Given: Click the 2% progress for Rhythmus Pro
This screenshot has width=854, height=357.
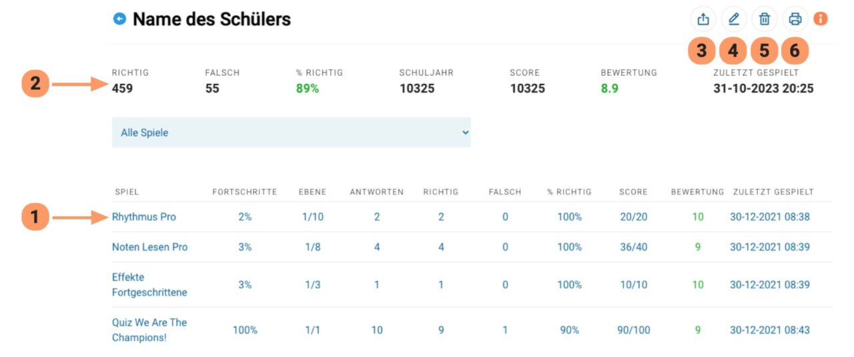Looking at the screenshot, I should [245, 217].
